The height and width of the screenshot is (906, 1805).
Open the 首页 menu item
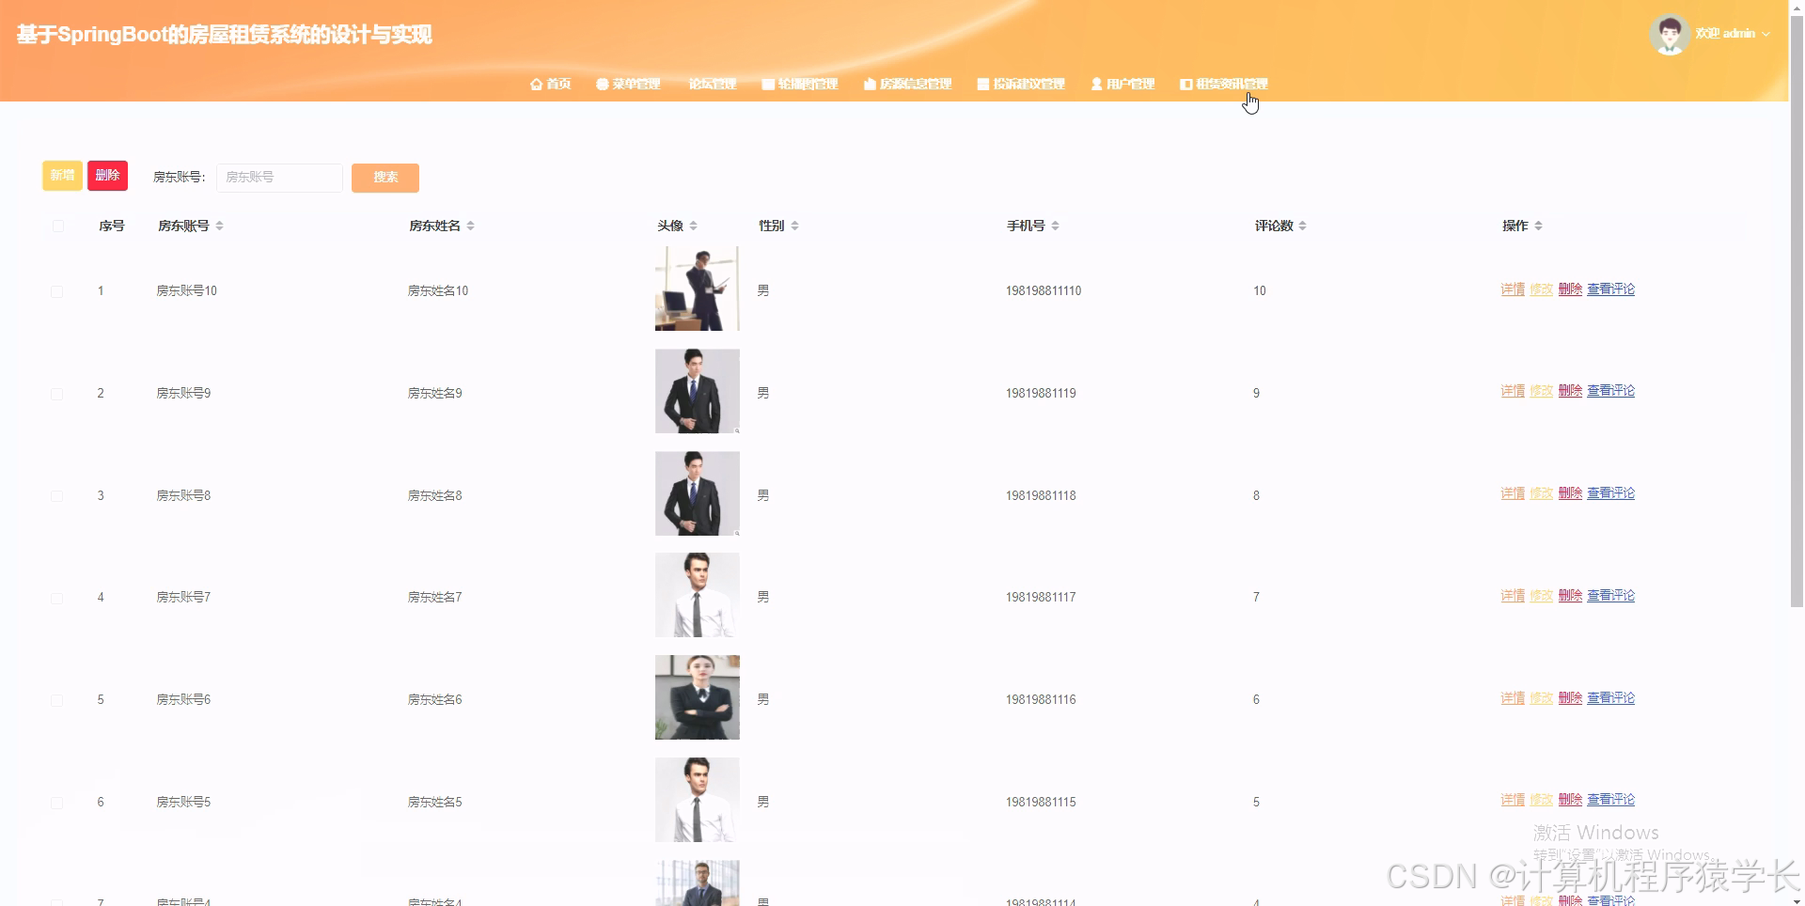[x=557, y=84]
